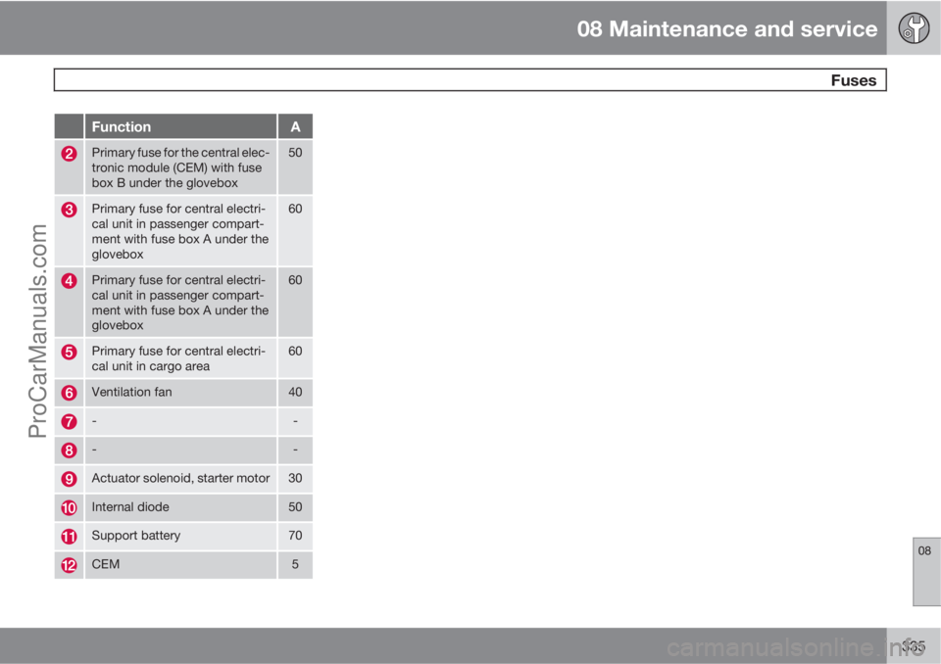The height and width of the screenshot is (664, 941).
Task: Click the 40 amp value for Ventilation fan
Action: click(x=295, y=393)
